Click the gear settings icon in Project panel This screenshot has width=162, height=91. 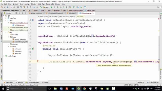[x=23, y=13]
